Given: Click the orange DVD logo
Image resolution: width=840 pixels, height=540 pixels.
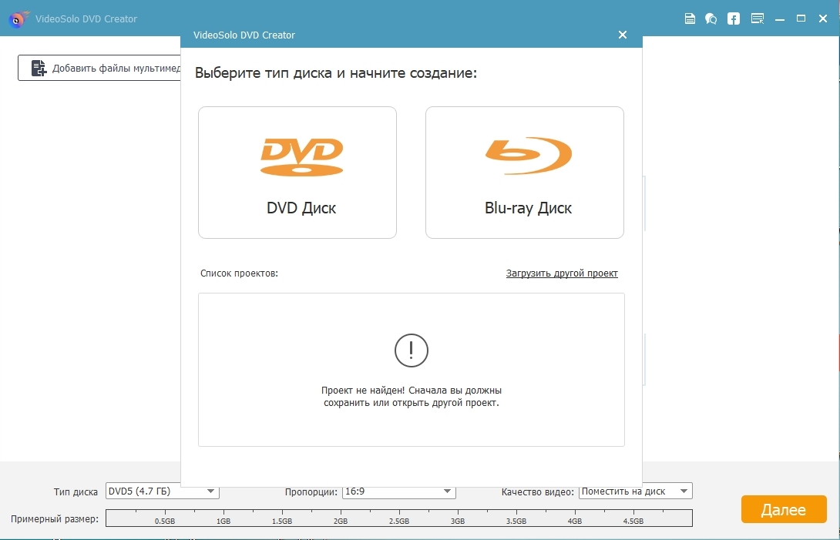Looking at the screenshot, I should coord(301,157).
